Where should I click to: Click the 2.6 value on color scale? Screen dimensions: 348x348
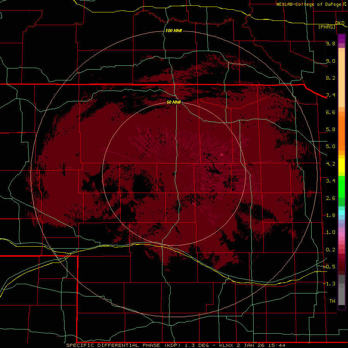(331, 198)
